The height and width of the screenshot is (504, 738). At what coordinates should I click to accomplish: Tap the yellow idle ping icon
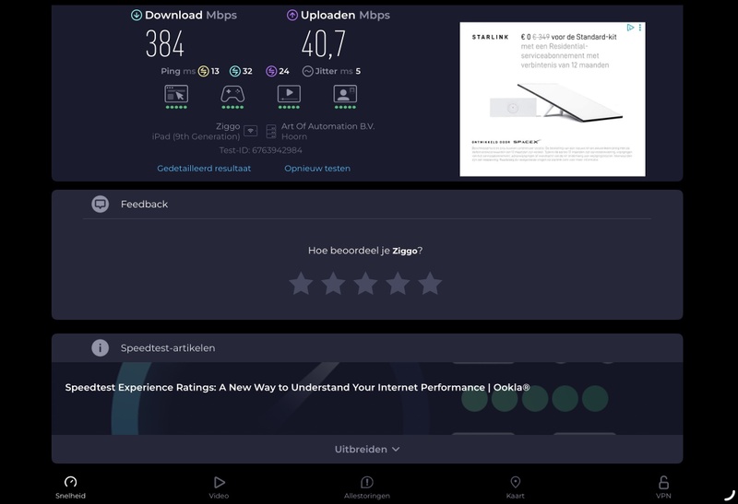pyautogui.click(x=203, y=71)
